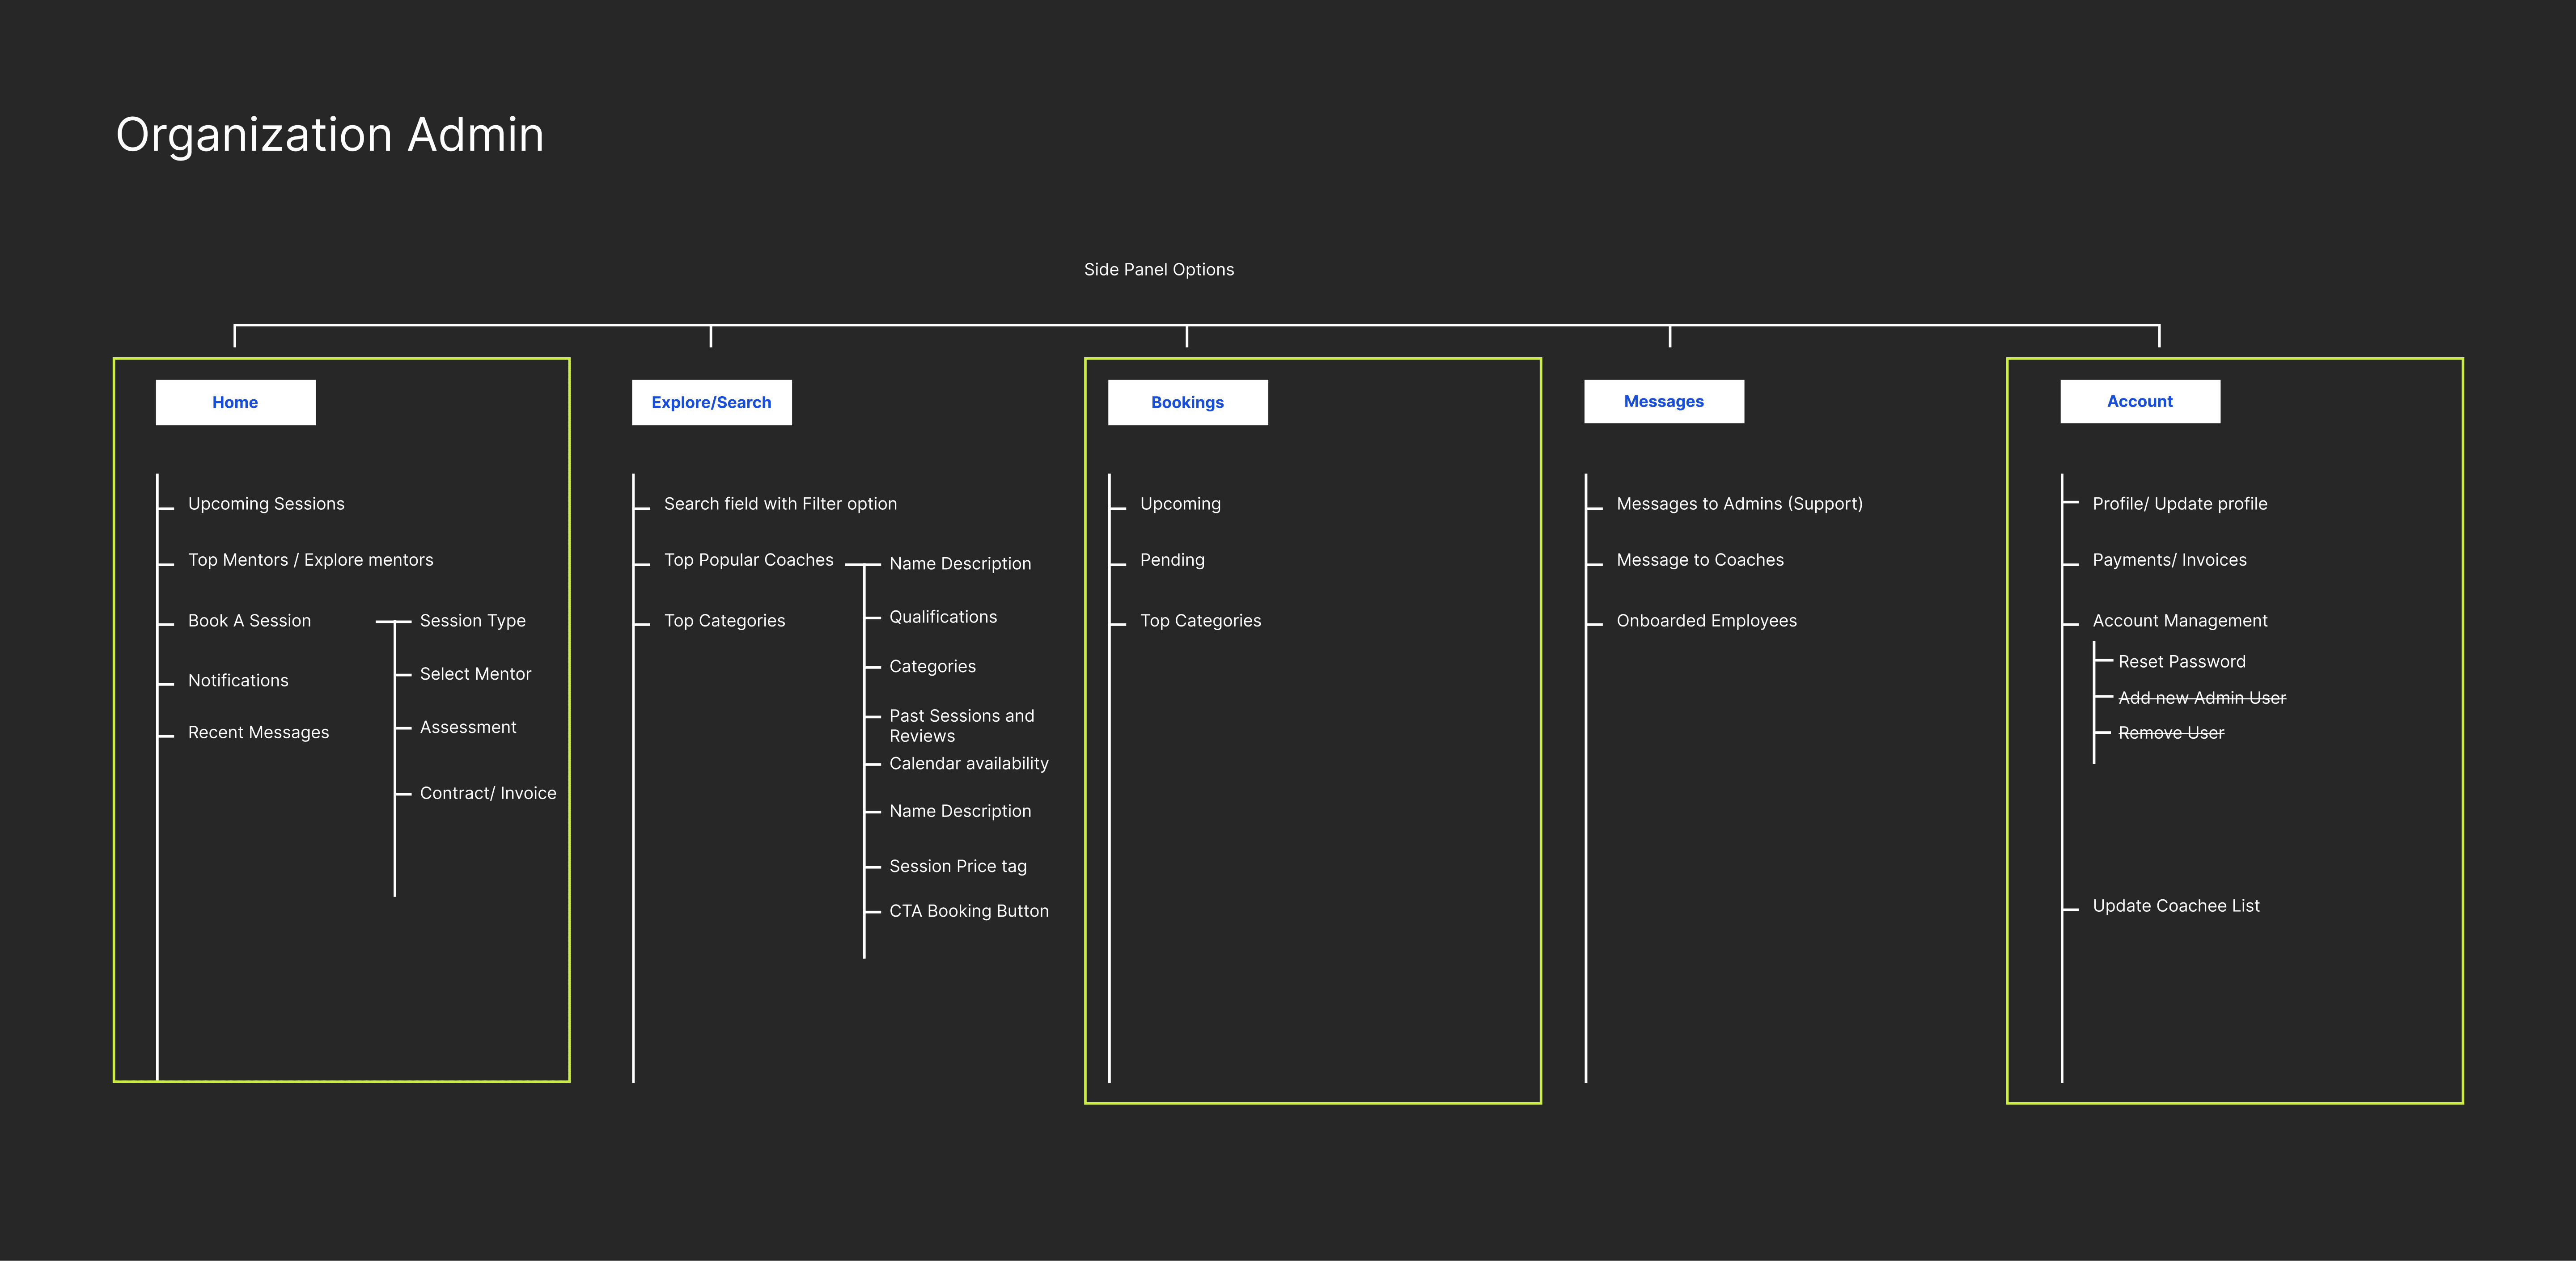
Task: Click Profile/ Update profile item
Action: pyautogui.click(x=2180, y=504)
